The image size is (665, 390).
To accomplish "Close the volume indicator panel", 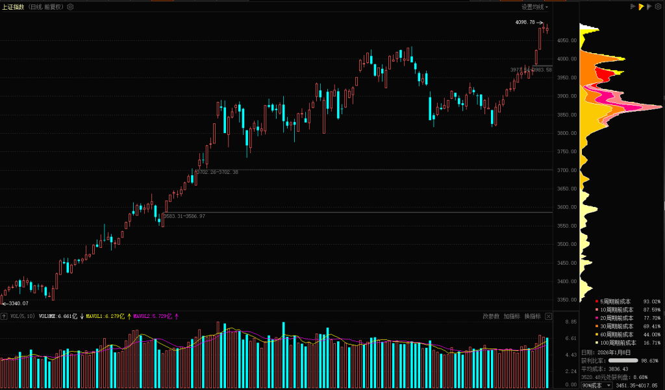I will 548,317.
